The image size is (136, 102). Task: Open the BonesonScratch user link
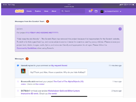coord(28,81)
